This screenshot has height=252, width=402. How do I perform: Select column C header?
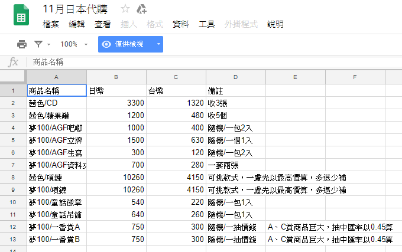[x=176, y=77]
